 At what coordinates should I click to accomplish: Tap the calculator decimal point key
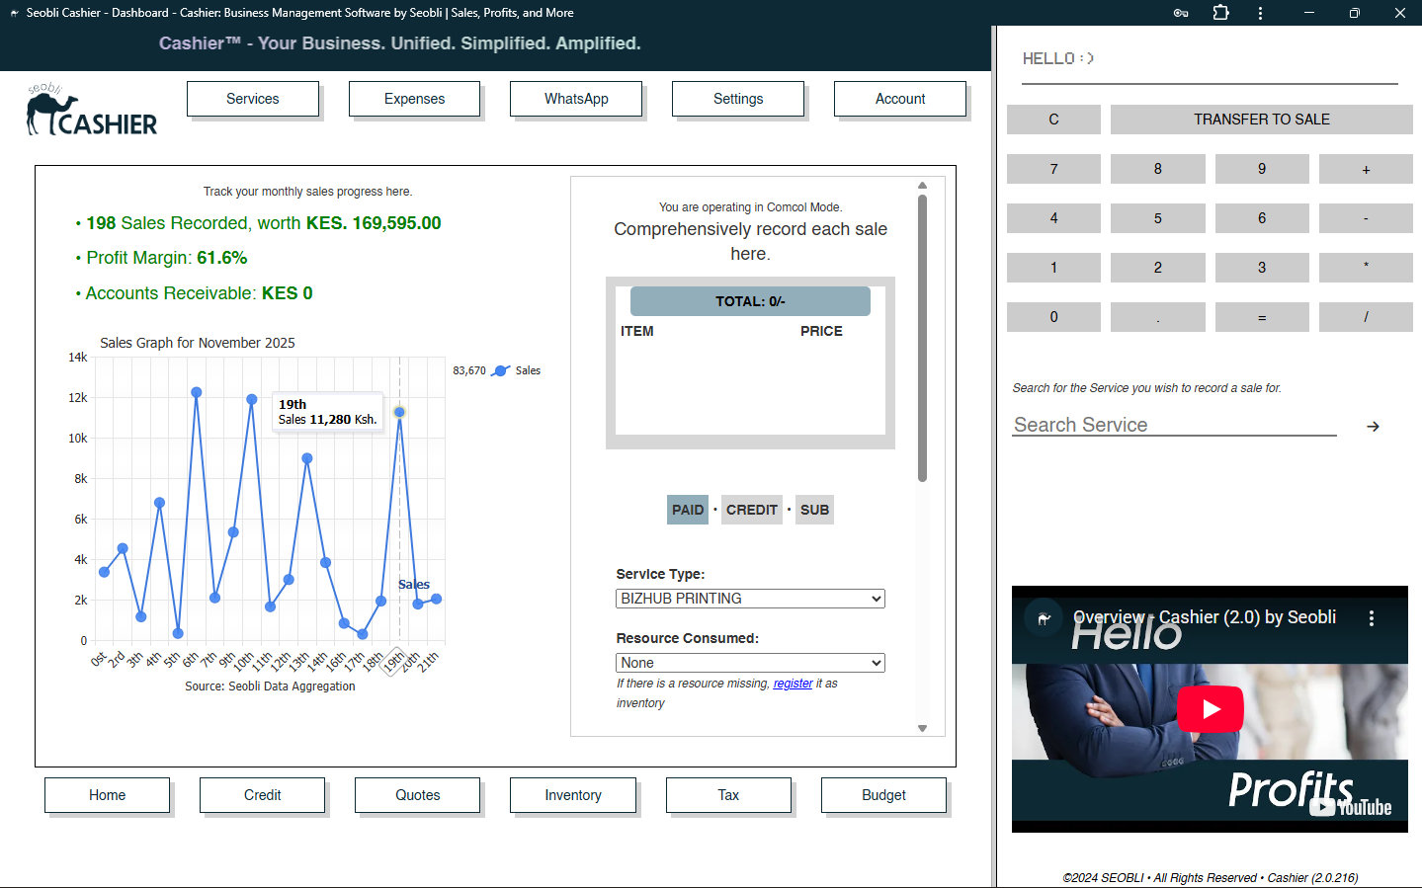click(x=1158, y=317)
